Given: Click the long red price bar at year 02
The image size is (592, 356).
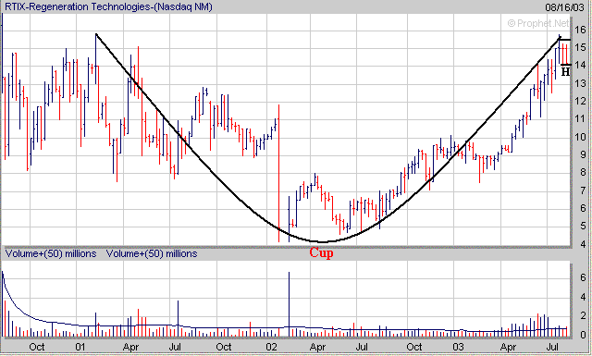Looking at the screenshot, I should 278,173.
